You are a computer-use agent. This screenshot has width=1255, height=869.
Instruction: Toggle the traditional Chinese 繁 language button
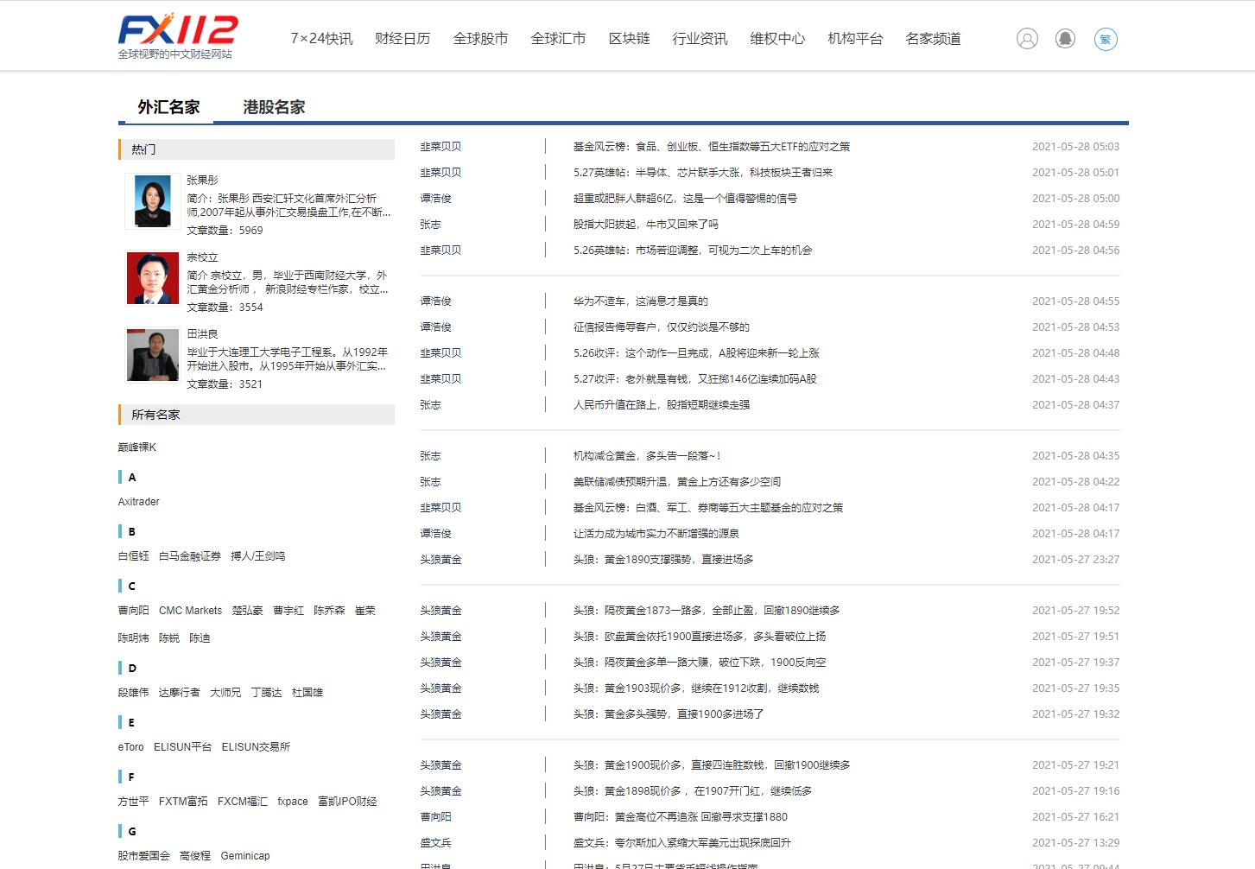1106,39
